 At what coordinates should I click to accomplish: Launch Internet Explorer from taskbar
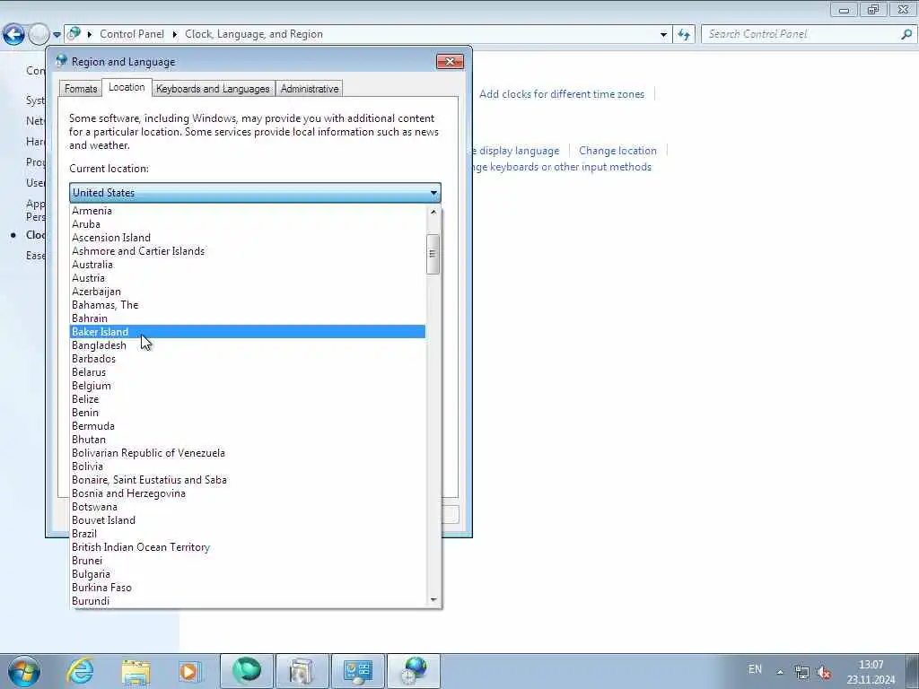(80, 671)
